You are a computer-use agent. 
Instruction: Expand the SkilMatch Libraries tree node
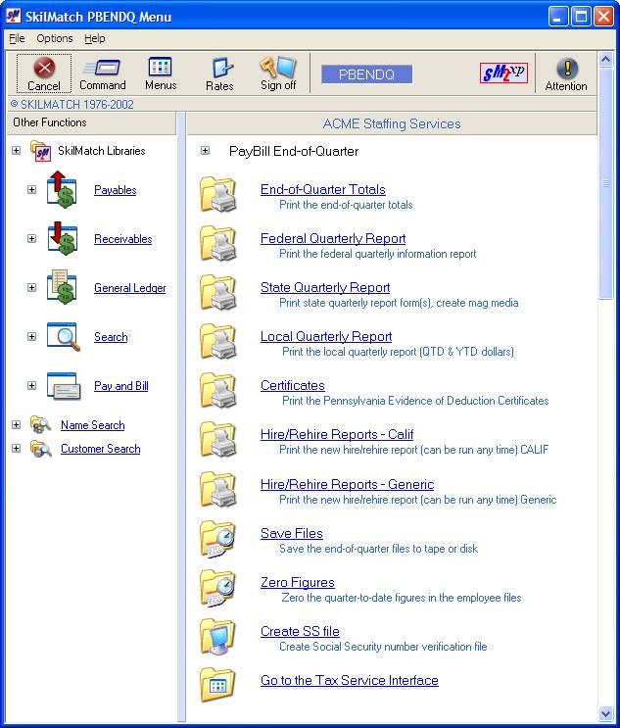tap(17, 151)
